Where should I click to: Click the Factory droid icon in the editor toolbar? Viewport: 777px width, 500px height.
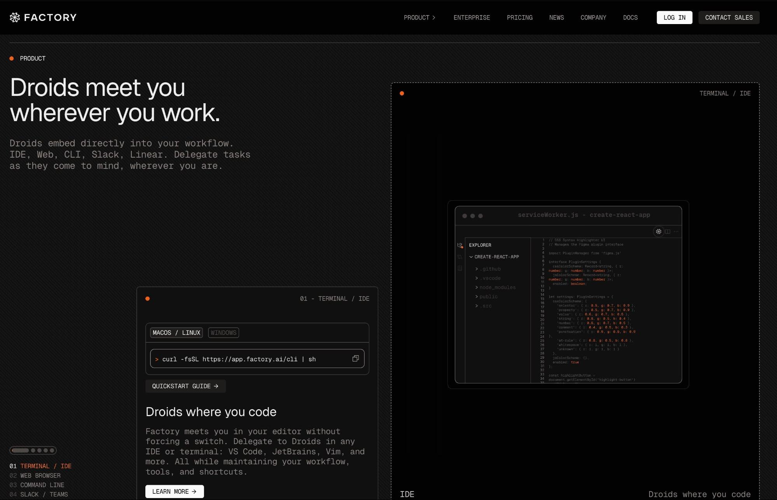659,231
